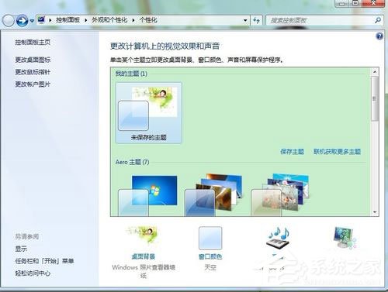Click the magnifier search icon
The width and height of the screenshot is (388, 292).
378,20
